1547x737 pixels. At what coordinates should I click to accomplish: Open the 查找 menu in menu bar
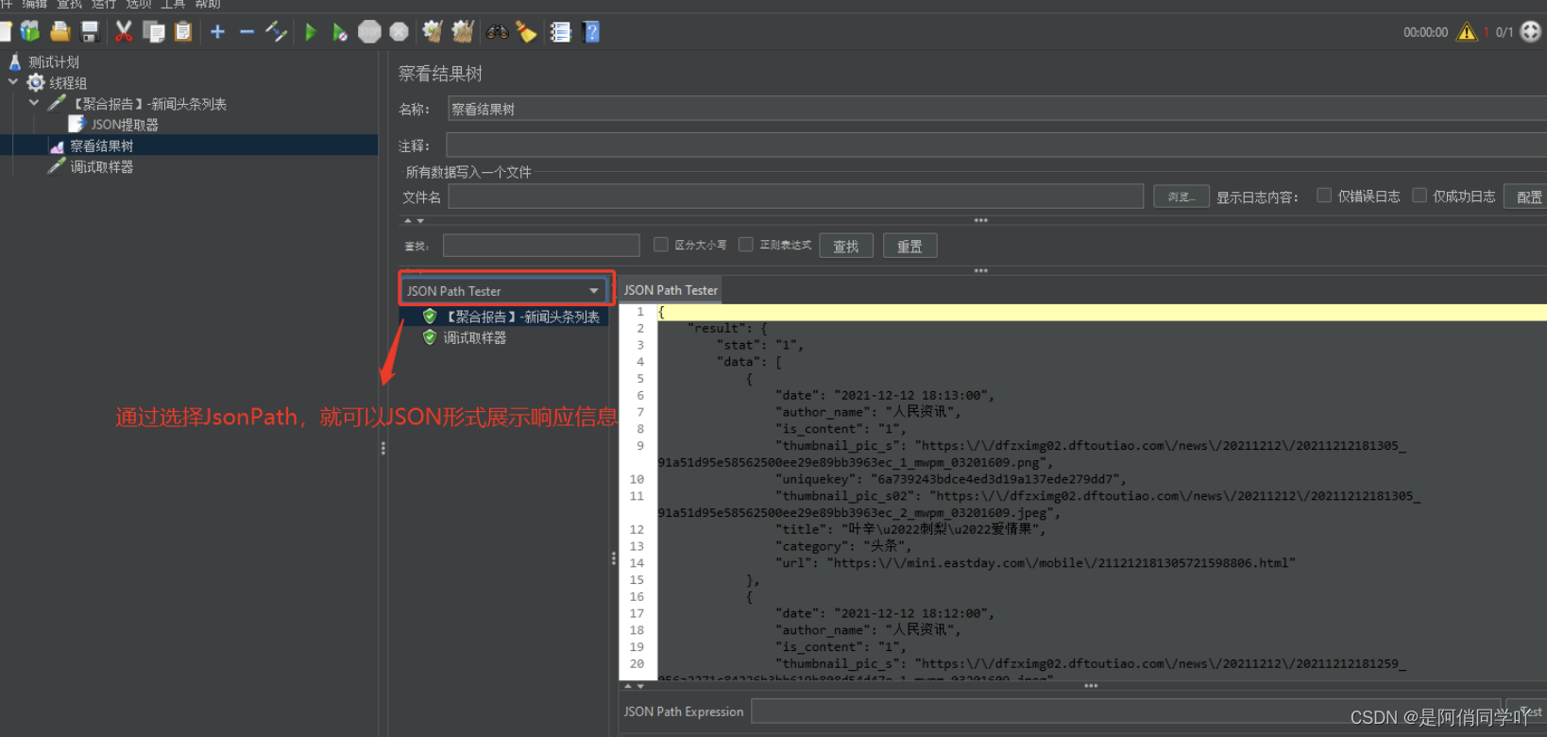tap(70, 4)
